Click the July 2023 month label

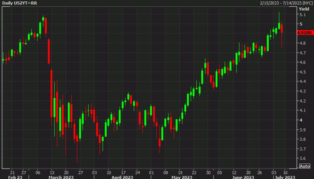pyautogui.click(x=285, y=177)
